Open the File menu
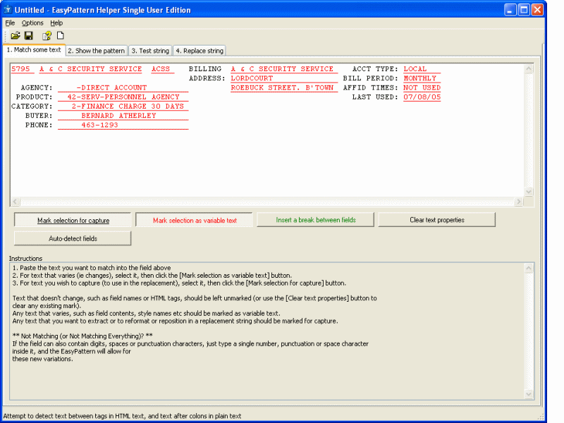 click(x=11, y=23)
